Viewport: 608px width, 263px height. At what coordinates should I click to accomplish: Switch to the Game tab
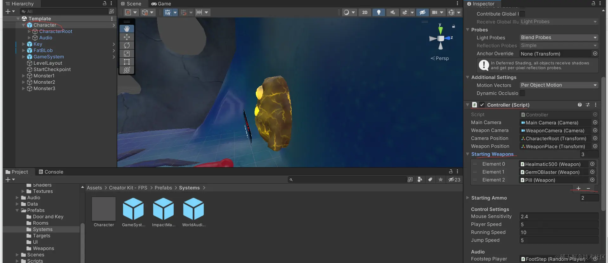point(161,4)
